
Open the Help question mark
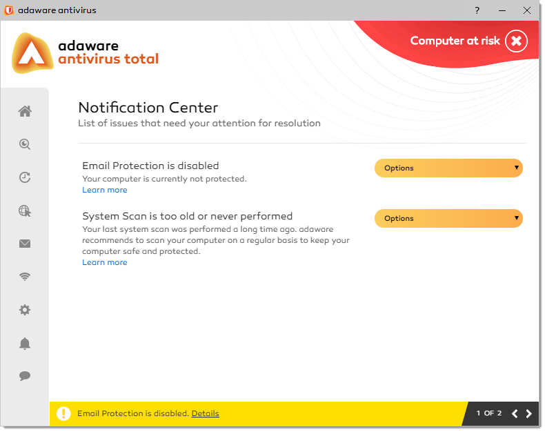point(477,10)
